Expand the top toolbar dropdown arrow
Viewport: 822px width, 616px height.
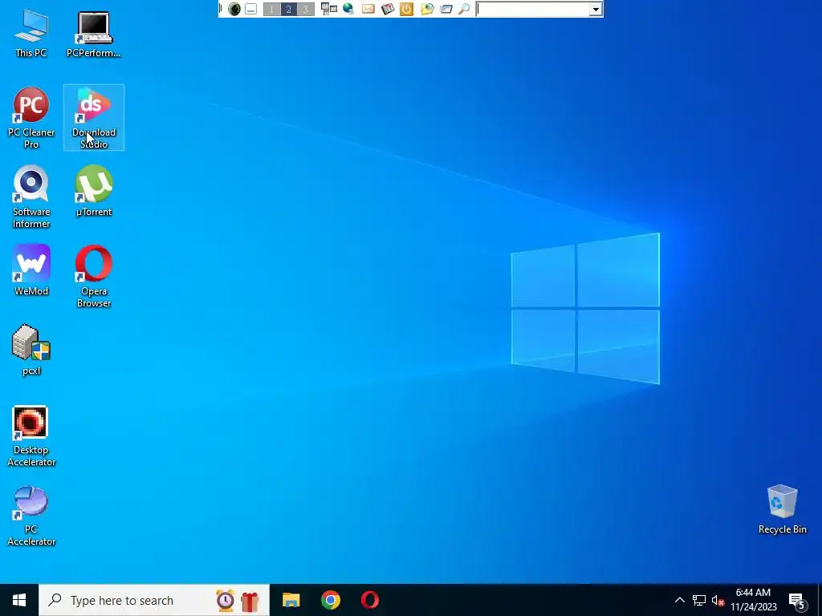pyautogui.click(x=596, y=9)
